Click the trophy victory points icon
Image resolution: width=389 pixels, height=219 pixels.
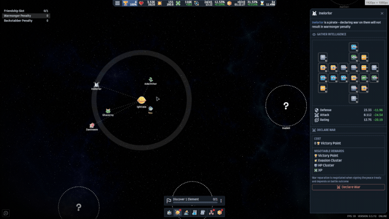pos(125,3)
